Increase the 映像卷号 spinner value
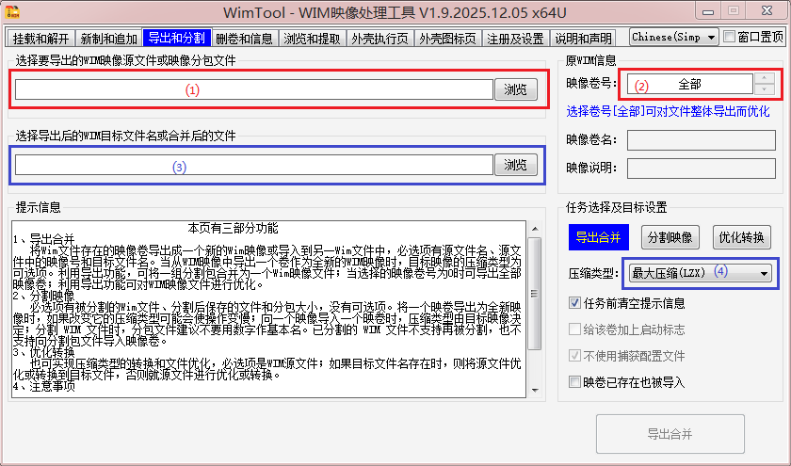Screen dimensions: 791x466 (766, 78)
